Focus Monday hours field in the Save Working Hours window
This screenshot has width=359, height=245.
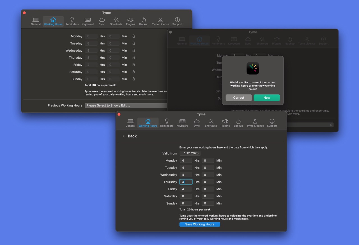pyautogui.click(x=186, y=161)
